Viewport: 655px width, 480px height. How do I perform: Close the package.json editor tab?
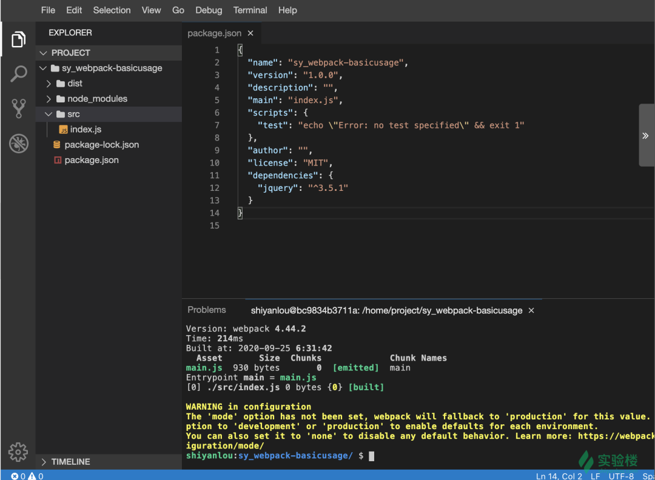250,33
